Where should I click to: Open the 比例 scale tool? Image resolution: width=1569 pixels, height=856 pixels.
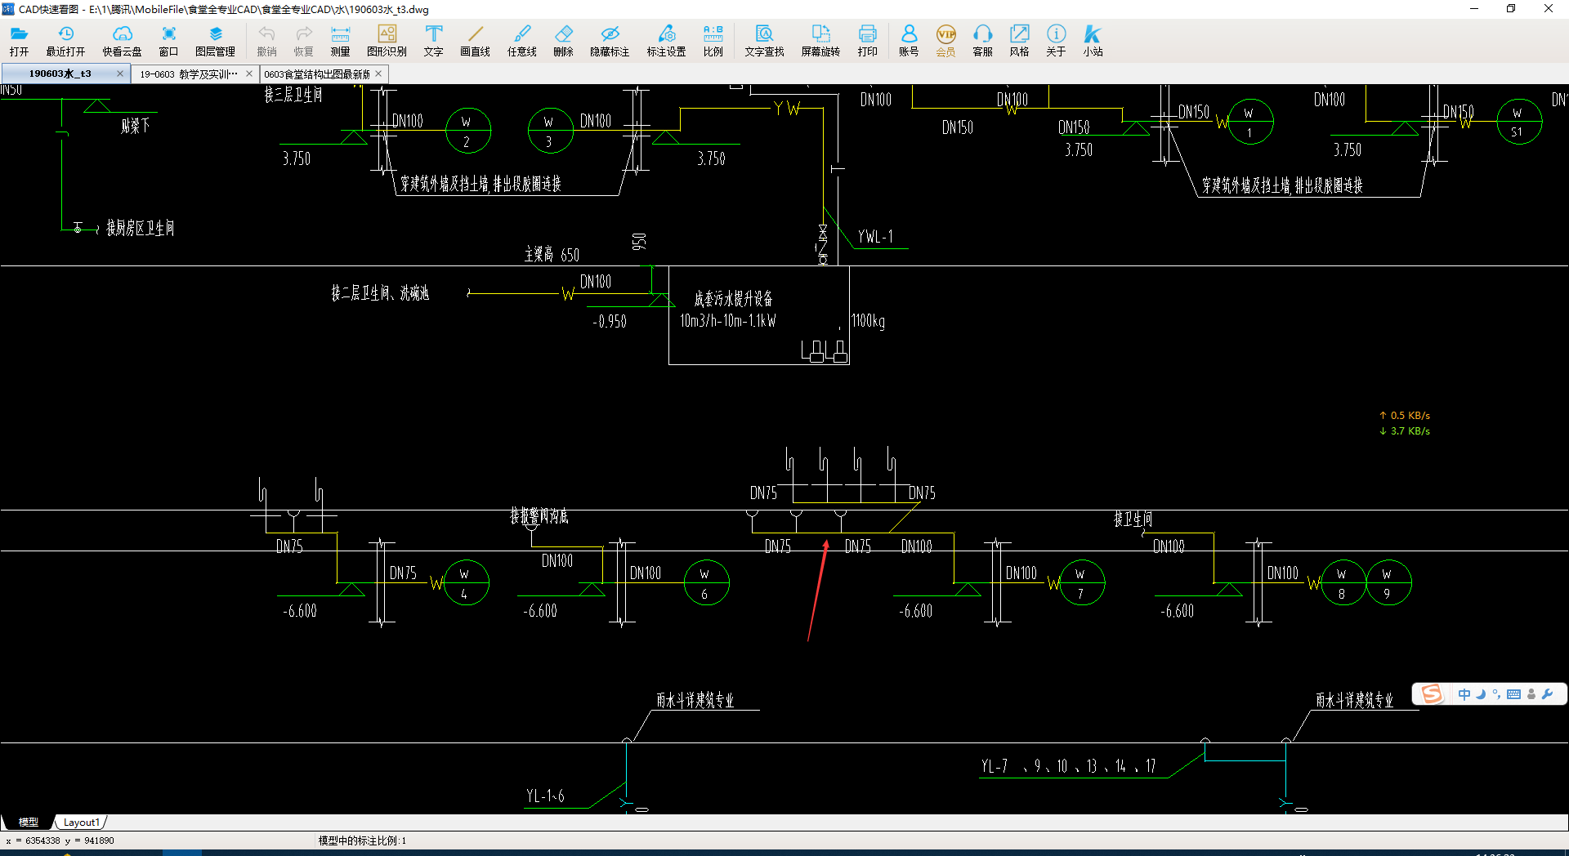point(713,41)
